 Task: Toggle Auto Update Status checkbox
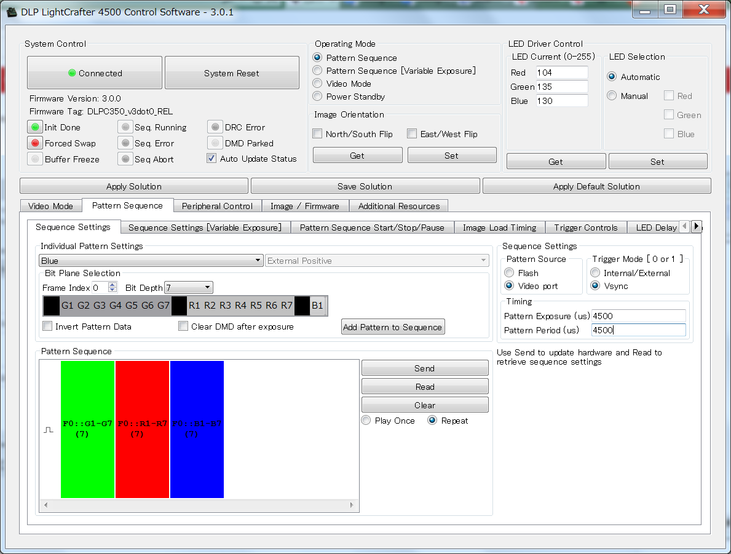pyautogui.click(x=211, y=159)
